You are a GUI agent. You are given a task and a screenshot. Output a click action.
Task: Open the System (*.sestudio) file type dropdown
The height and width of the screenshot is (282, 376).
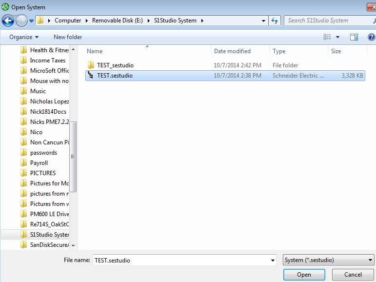[328, 260]
